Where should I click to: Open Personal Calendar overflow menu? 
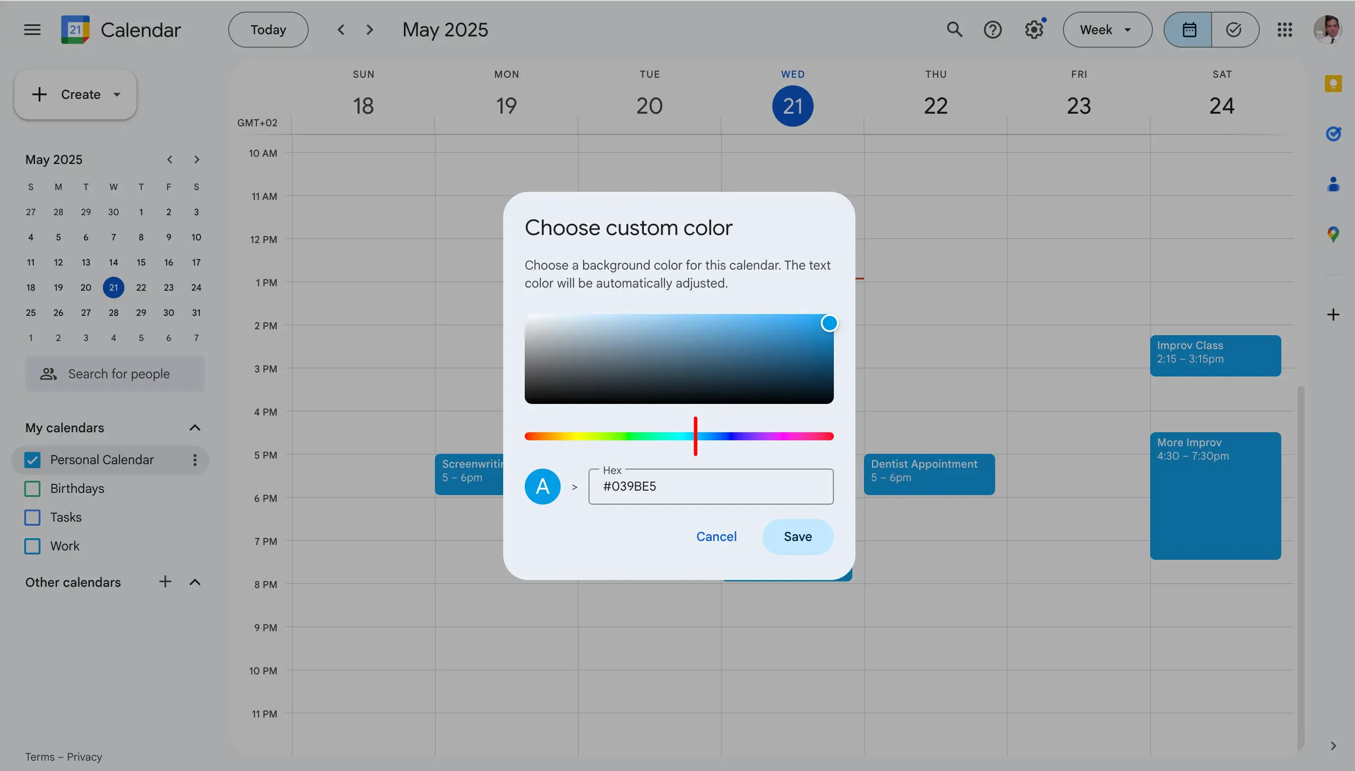click(x=195, y=460)
